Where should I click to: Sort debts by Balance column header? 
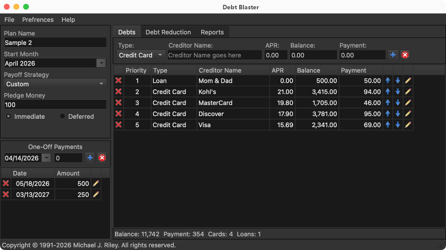point(309,70)
